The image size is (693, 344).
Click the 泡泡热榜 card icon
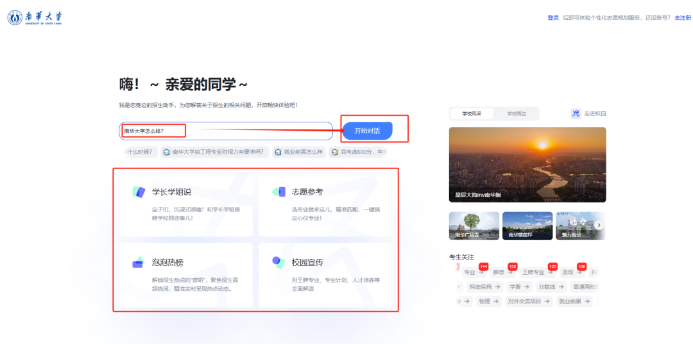(x=139, y=263)
